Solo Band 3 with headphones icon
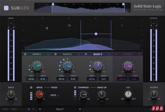165x112 pixels. 109,54
